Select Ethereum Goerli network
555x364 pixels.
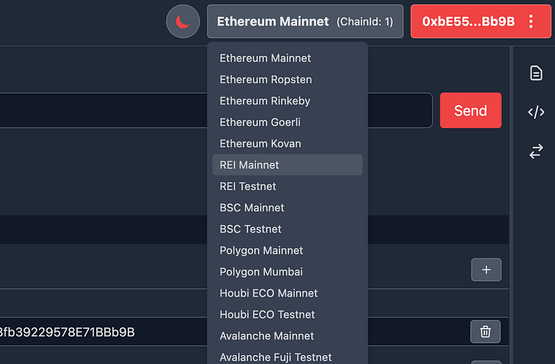[x=260, y=123]
